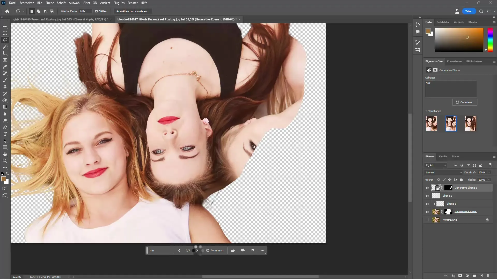Toggle visibility of Ebene 1
497x279 pixels.
427,204
